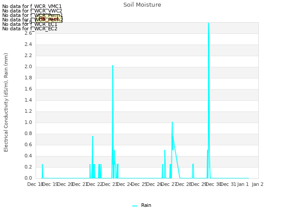Select the 'No data for f_WCR_VMC1' message
The width and height of the screenshot is (285, 214).
click(x=32, y=6)
